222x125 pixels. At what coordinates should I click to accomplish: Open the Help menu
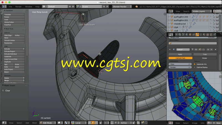click(x=37, y=6)
